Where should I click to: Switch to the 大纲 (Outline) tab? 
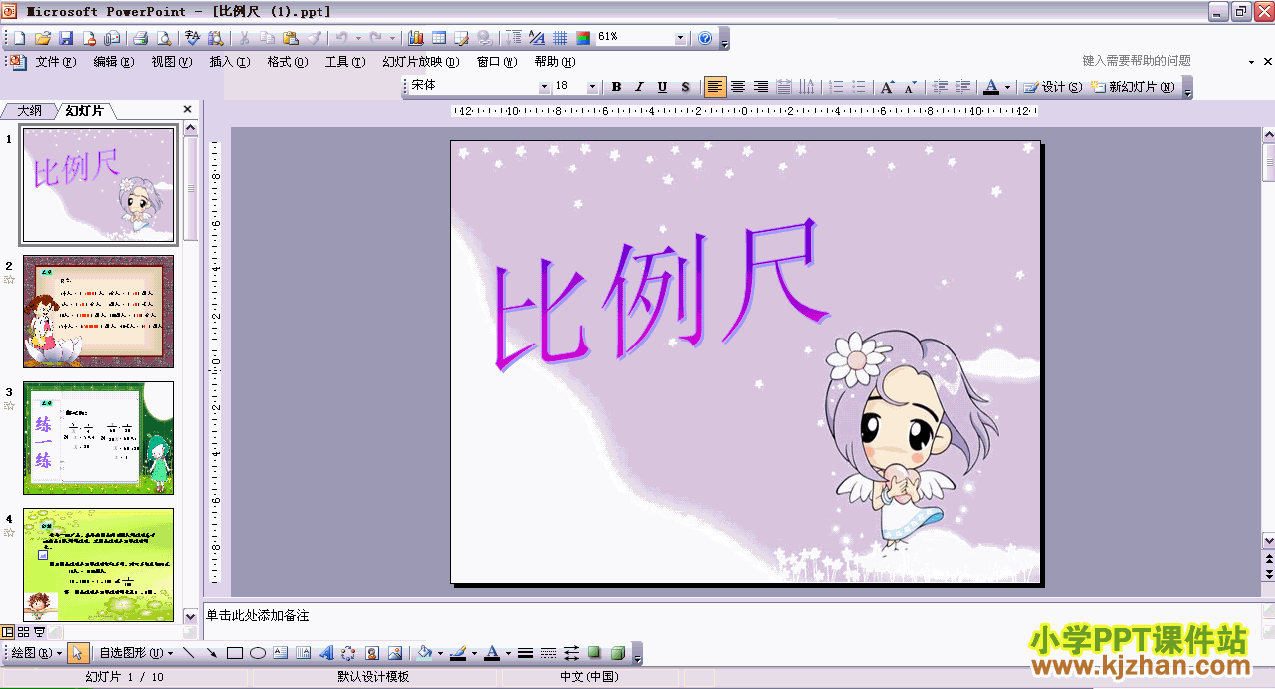[x=30, y=111]
